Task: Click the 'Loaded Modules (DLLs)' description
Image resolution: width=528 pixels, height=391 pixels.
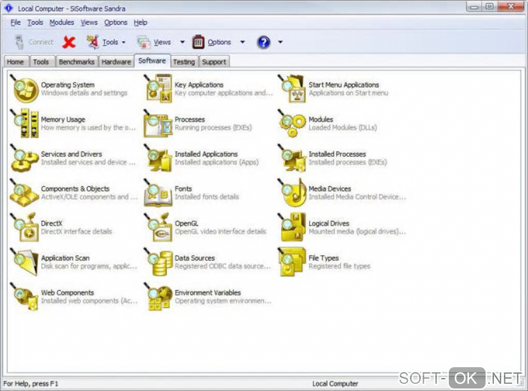Action: [343, 128]
